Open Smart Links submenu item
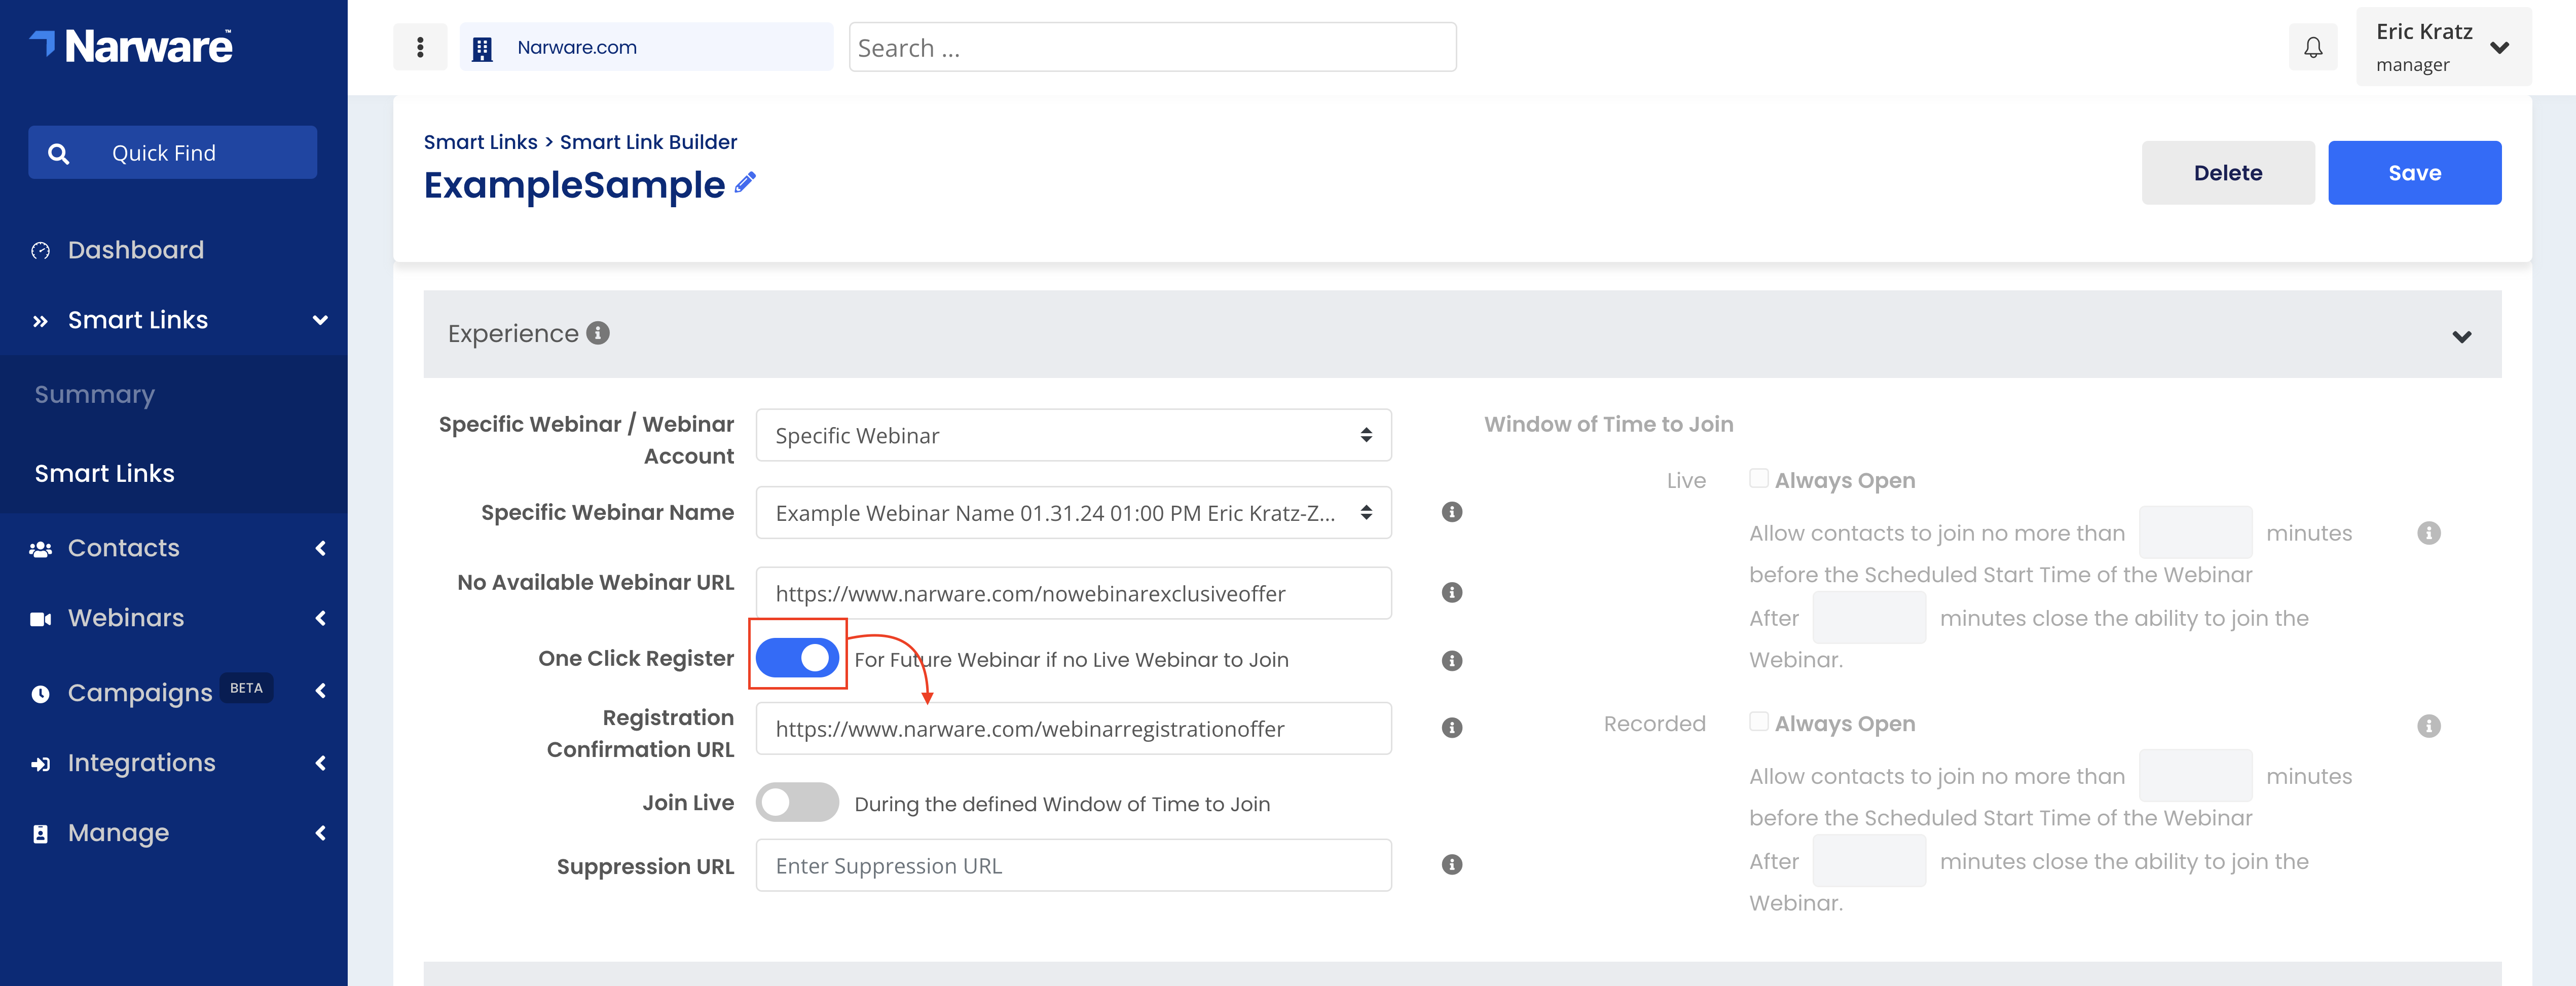2576x986 pixels. [x=104, y=473]
